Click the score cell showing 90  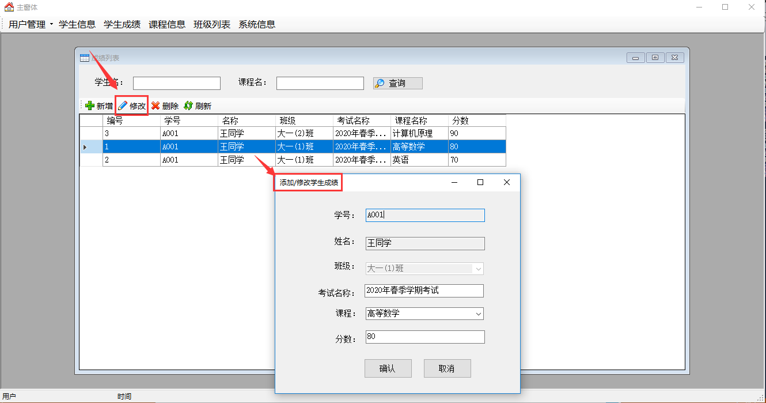point(477,133)
